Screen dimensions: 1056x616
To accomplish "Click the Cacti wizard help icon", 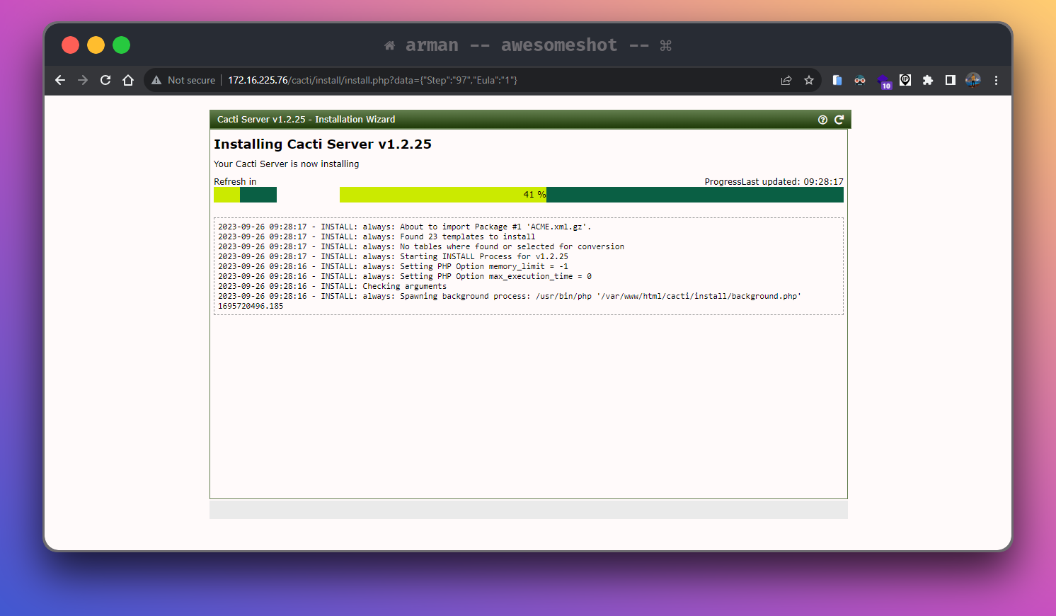I will point(822,120).
